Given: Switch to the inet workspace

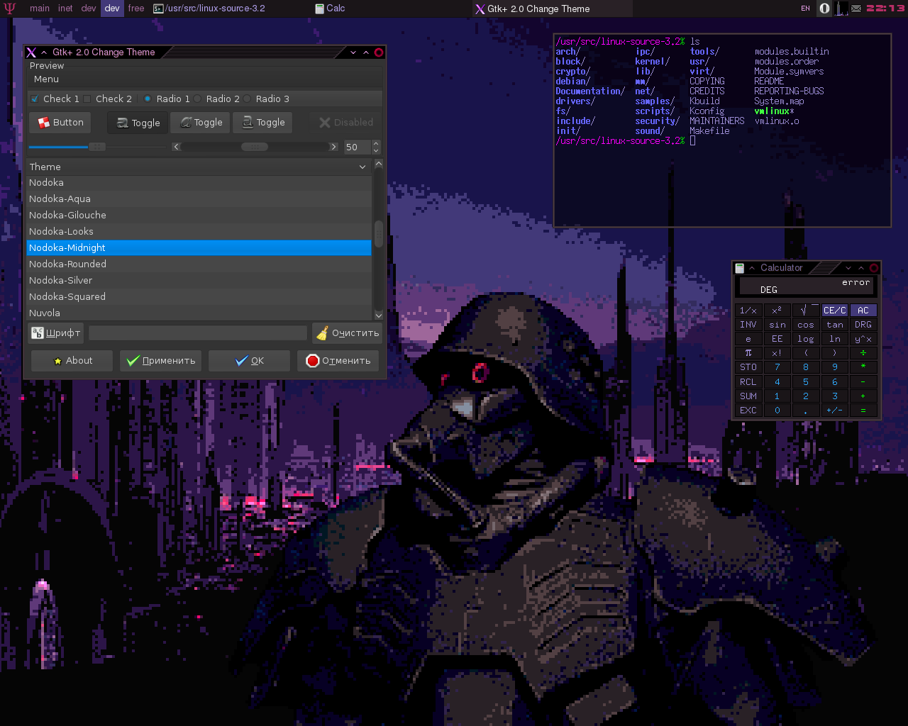Looking at the screenshot, I should [x=65, y=9].
